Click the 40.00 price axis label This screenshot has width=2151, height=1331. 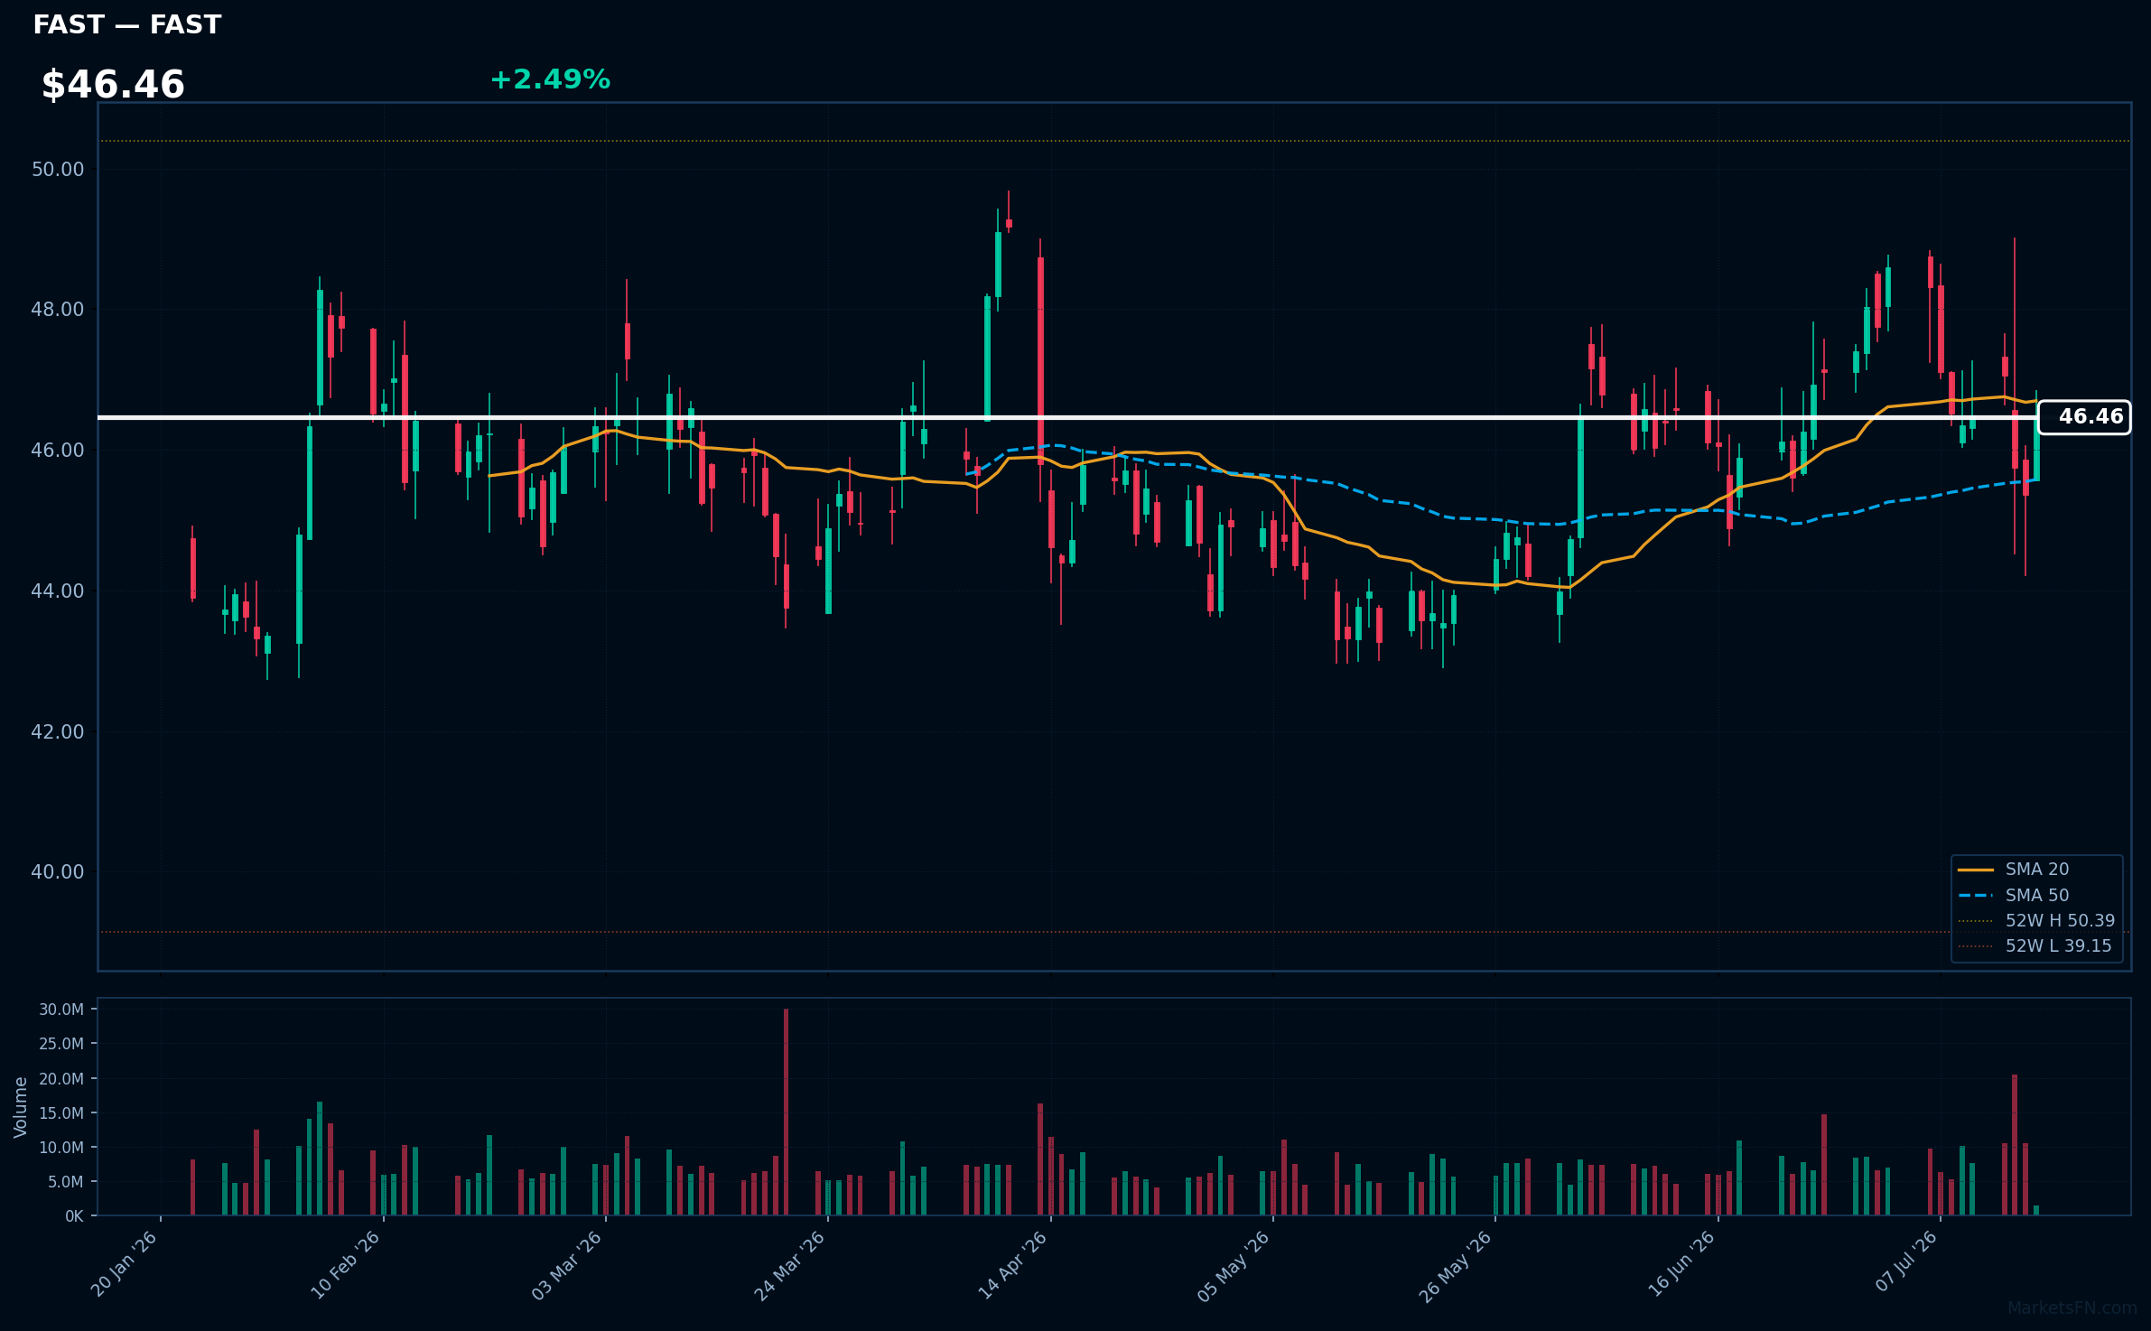58,872
